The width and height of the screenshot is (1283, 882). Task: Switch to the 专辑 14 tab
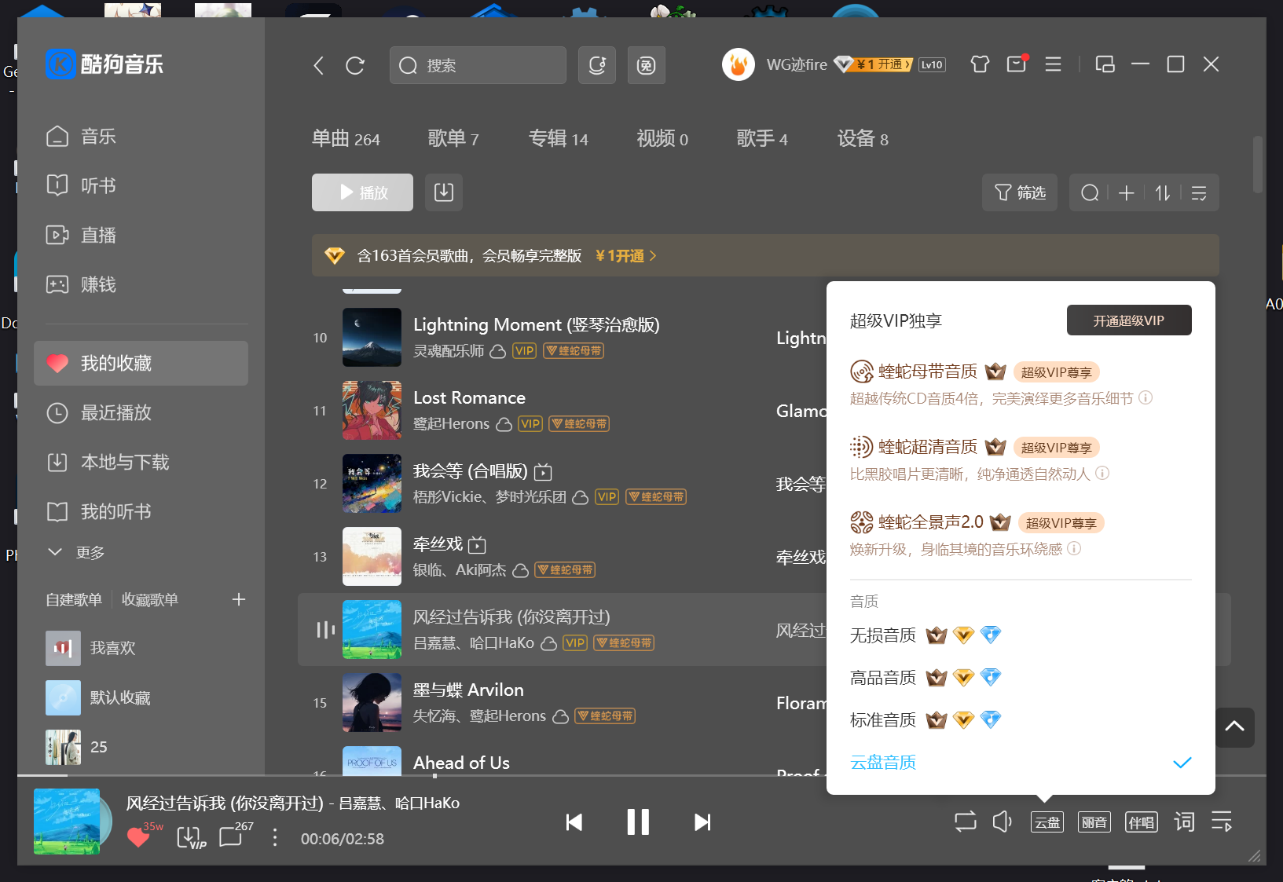pos(558,139)
